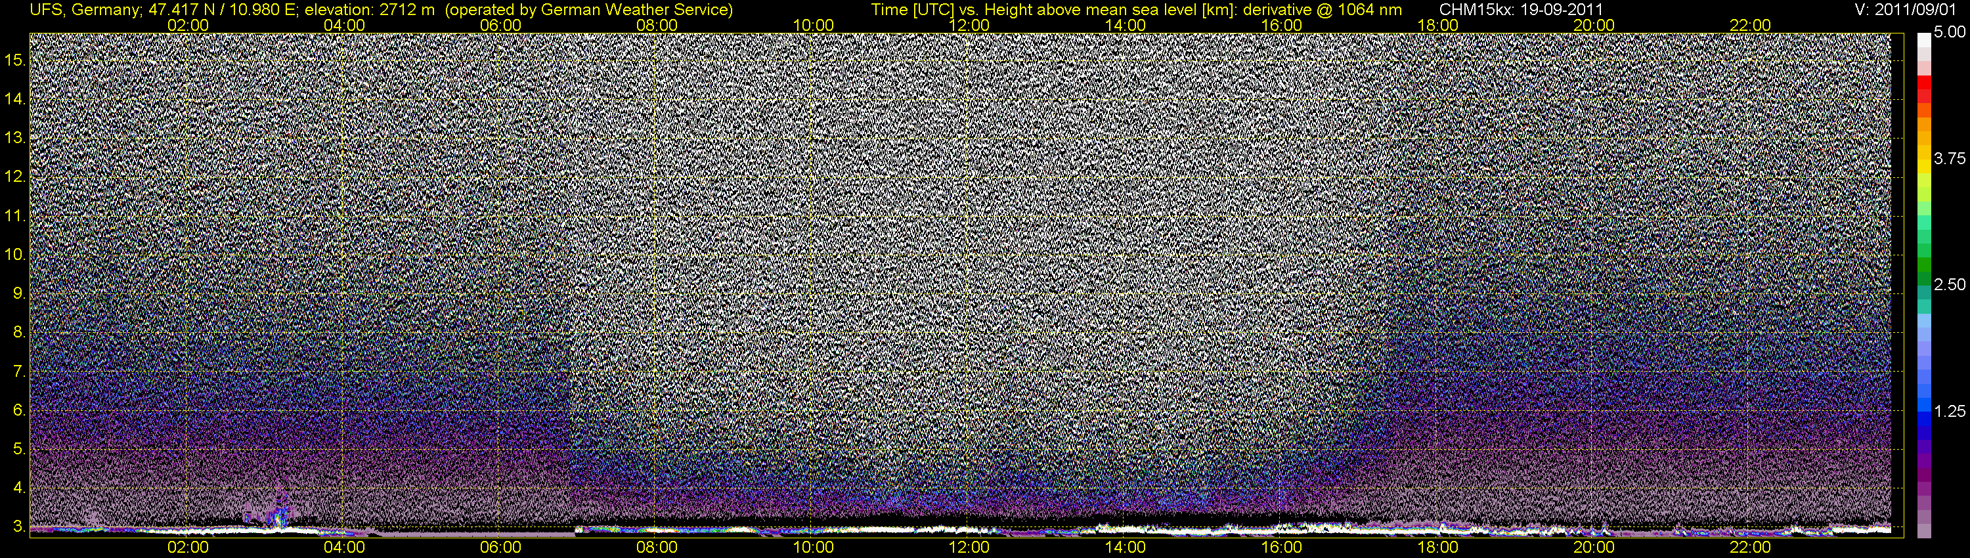Click the '9.' height axis label
Screen dimensions: 1970x558
point(19,293)
